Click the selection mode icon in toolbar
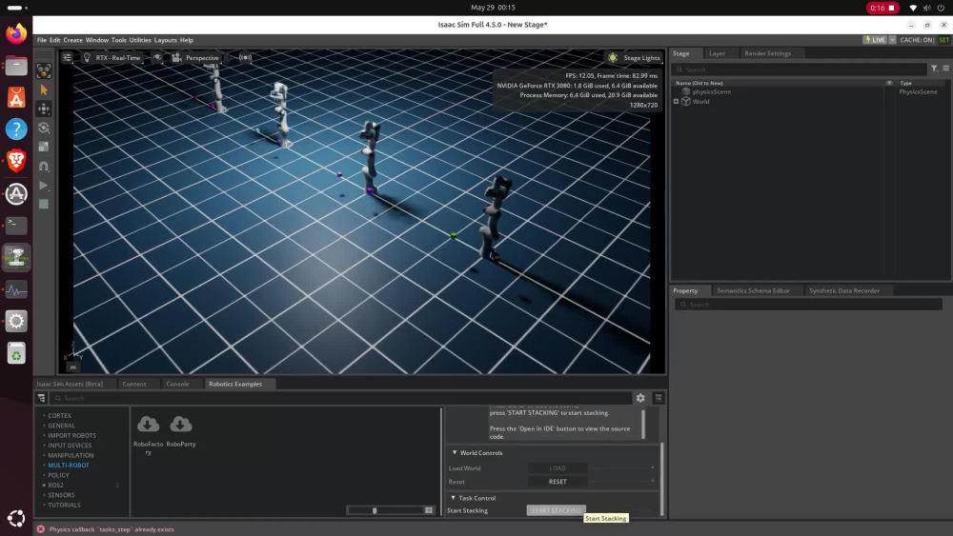The height and width of the screenshot is (536, 953). [44, 71]
